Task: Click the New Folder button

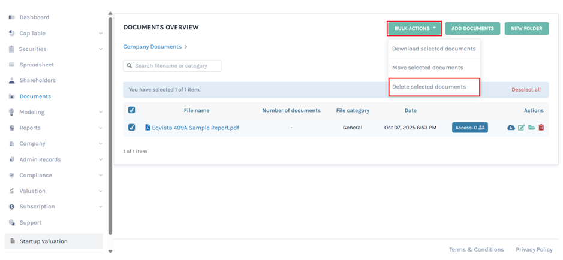Action: click(526, 28)
